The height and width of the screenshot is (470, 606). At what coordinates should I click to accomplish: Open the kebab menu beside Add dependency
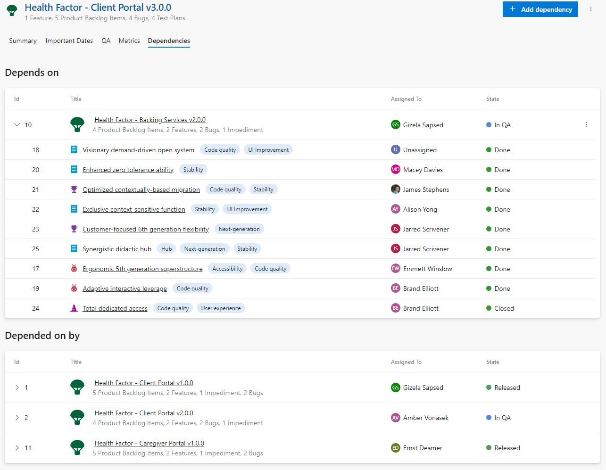(x=591, y=9)
